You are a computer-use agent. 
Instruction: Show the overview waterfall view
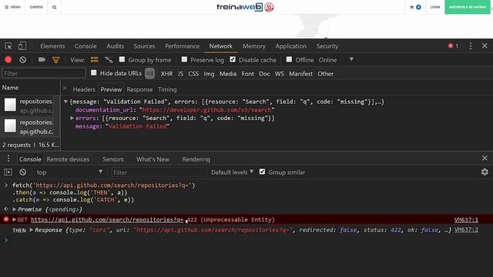click(x=109, y=60)
